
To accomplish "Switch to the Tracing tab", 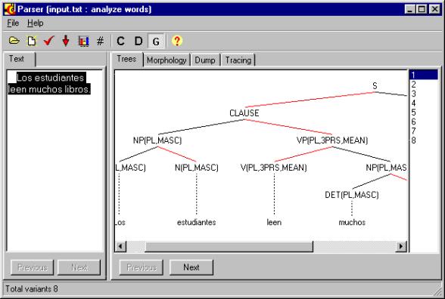I will (x=238, y=60).
